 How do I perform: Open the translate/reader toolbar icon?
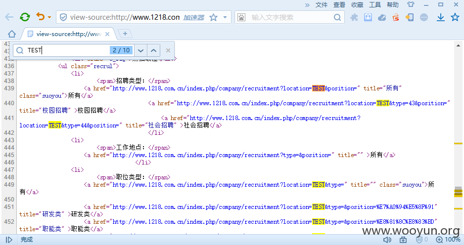[x=368, y=17]
